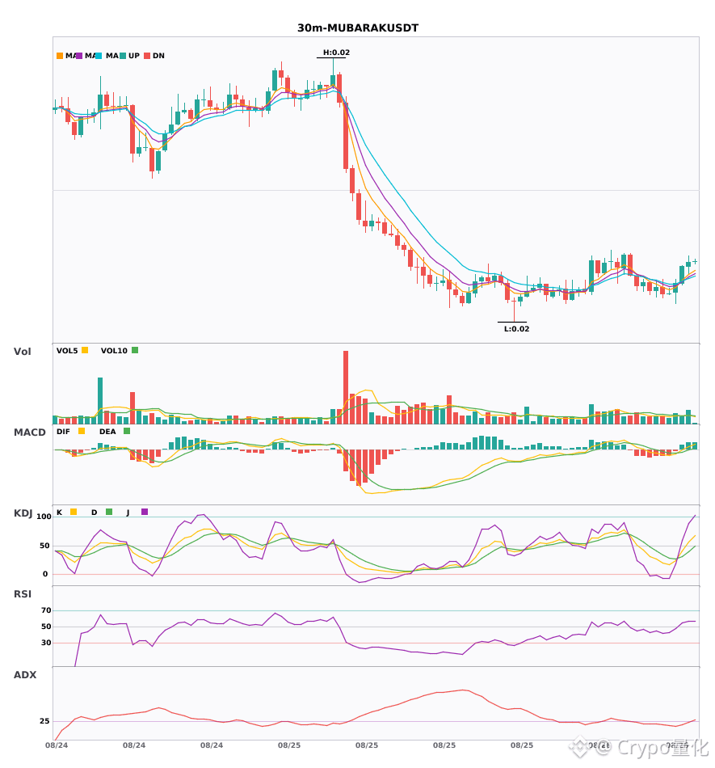Click the DIF legend label
Screen dimensions: 715x768
point(63,432)
